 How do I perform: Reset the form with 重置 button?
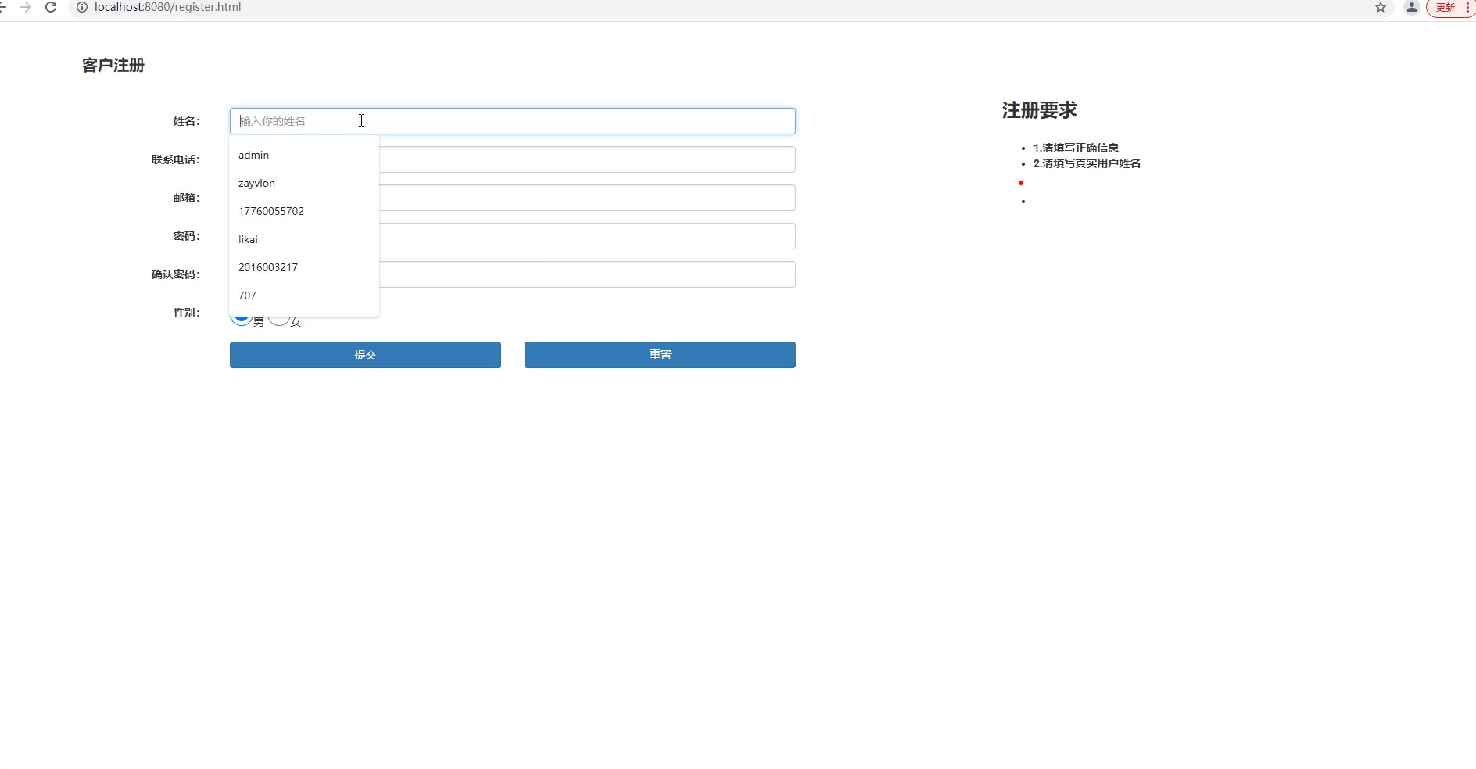[x=660, y=355]
